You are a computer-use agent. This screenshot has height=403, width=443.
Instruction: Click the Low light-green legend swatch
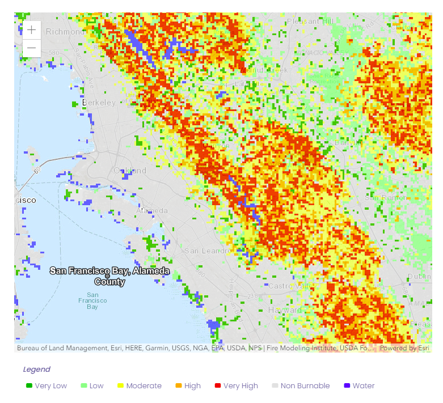pyautogui.click(x=84, y=385)
